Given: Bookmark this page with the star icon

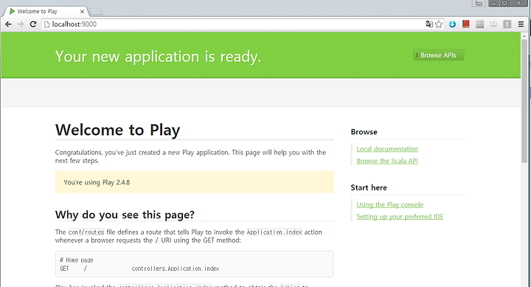Looking at the screenshot, I should point(439,24).
